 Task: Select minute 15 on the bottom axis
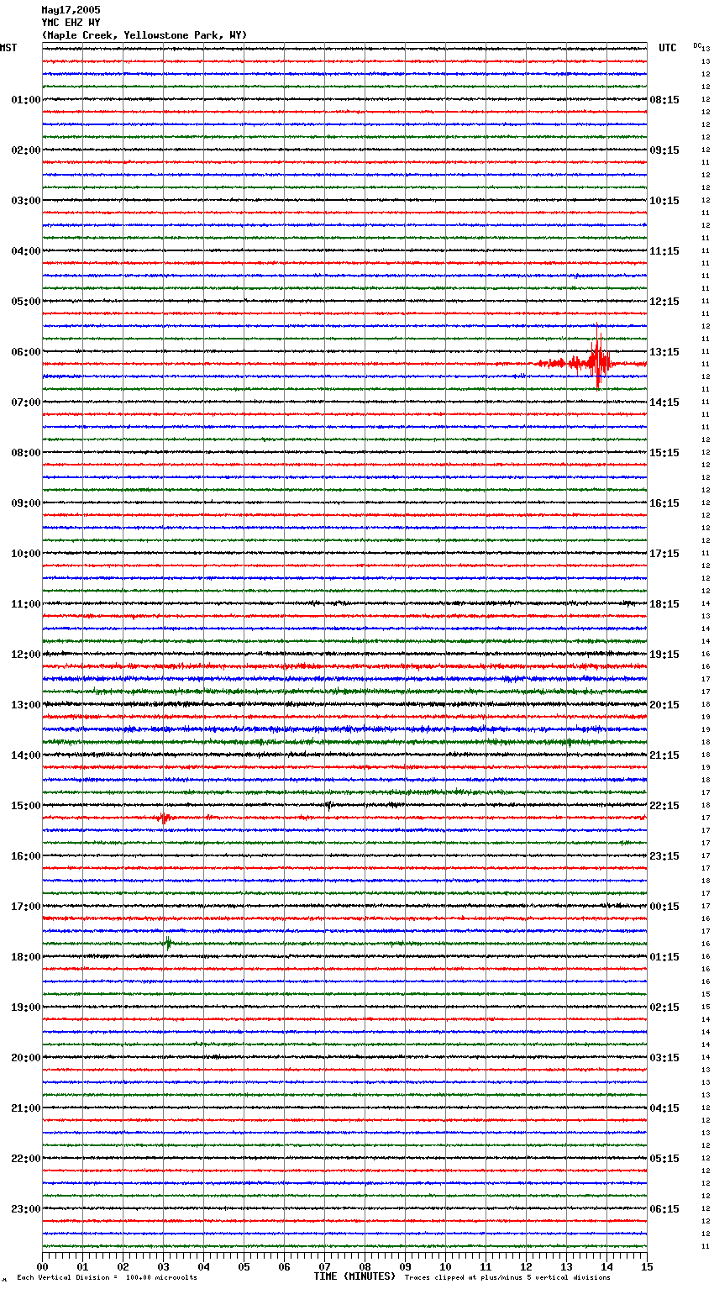pos(647,1266)
